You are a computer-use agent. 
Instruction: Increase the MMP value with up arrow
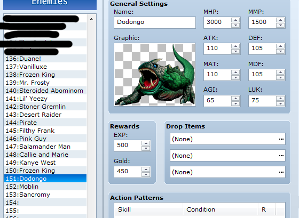(x=280, y=20)
